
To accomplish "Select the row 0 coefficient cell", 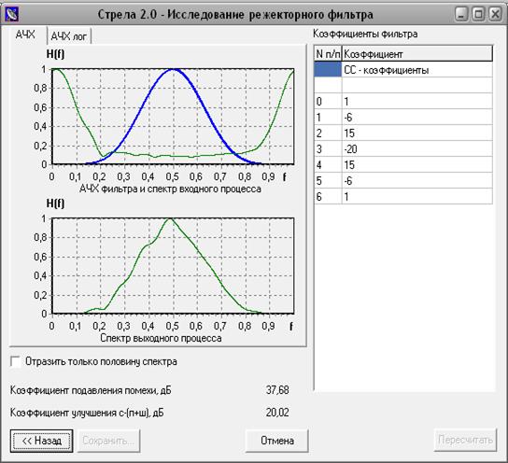I will pos(417,102).
